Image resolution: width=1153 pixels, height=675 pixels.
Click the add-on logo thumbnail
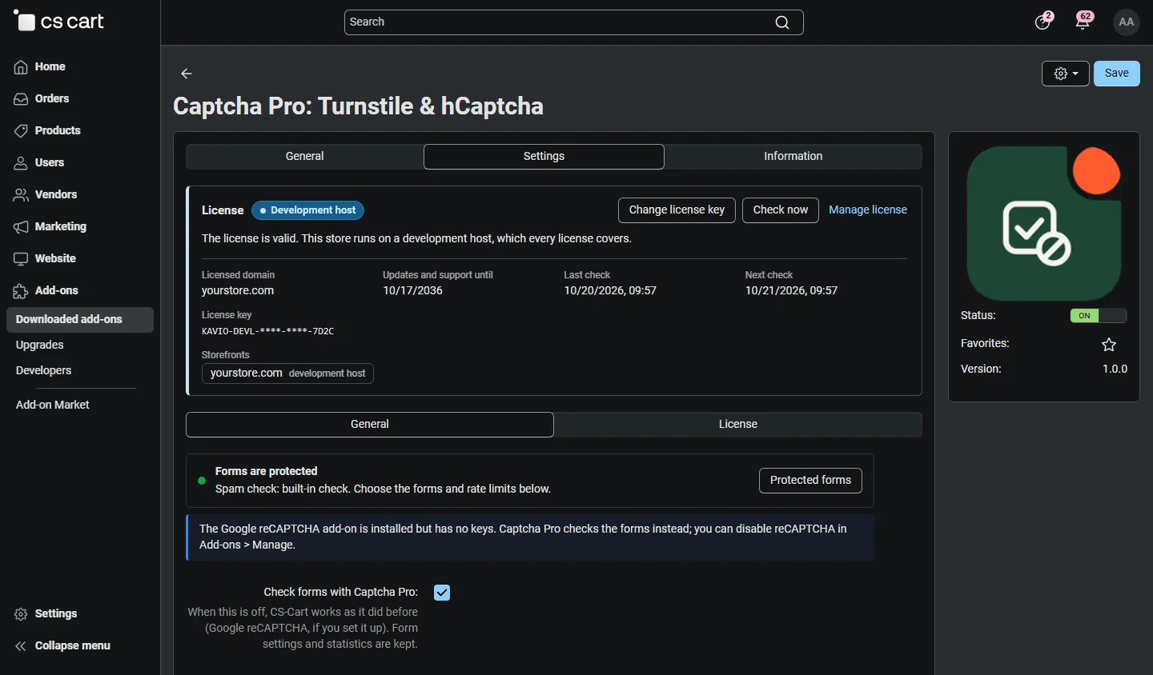pyautogui.click(x=1044, y=223)
